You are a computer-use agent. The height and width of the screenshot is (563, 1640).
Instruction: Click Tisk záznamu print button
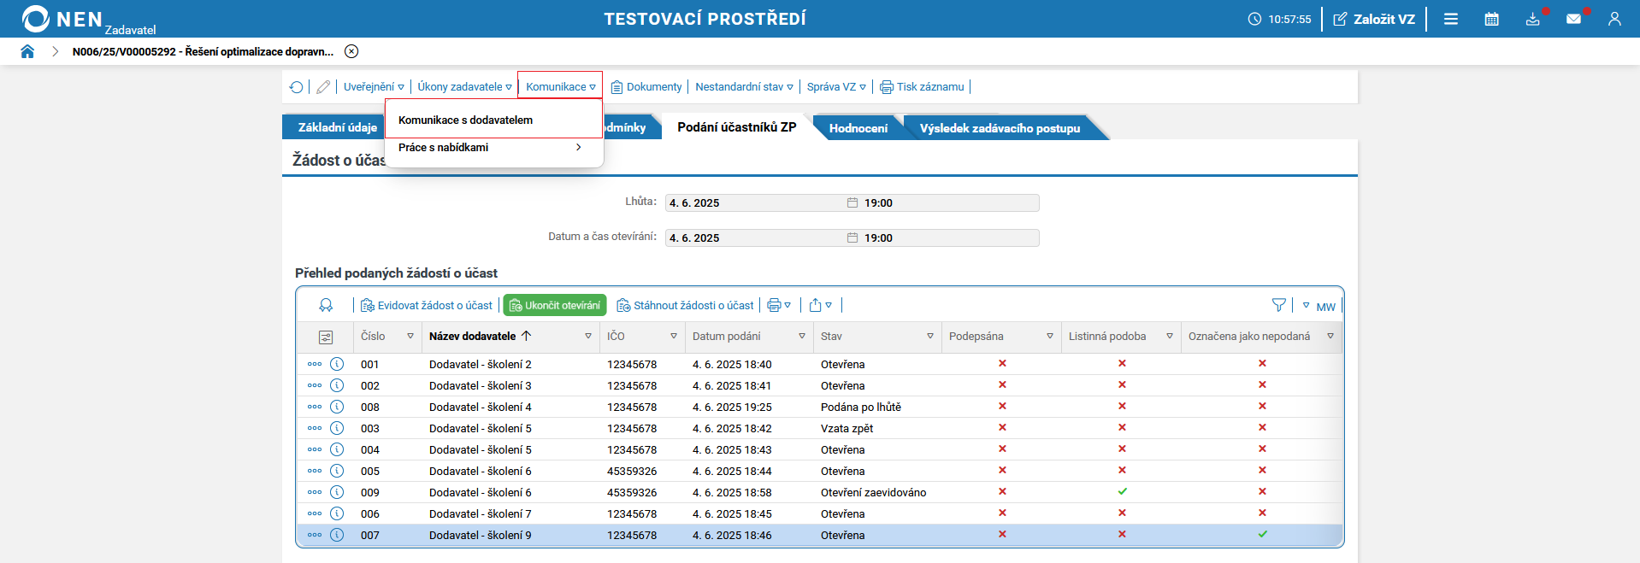point(922,87)
